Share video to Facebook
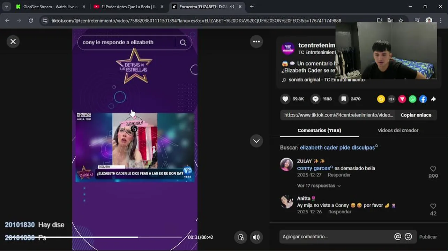 423,99
